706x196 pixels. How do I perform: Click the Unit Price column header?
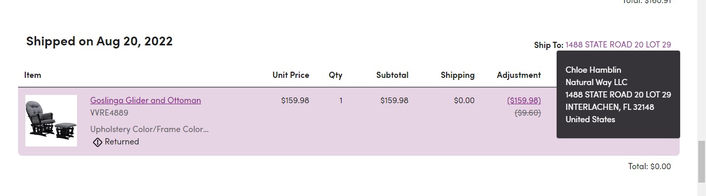click(291, 75)
